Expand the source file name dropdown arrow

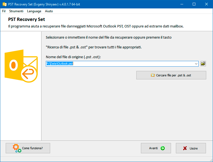point(196,64)
